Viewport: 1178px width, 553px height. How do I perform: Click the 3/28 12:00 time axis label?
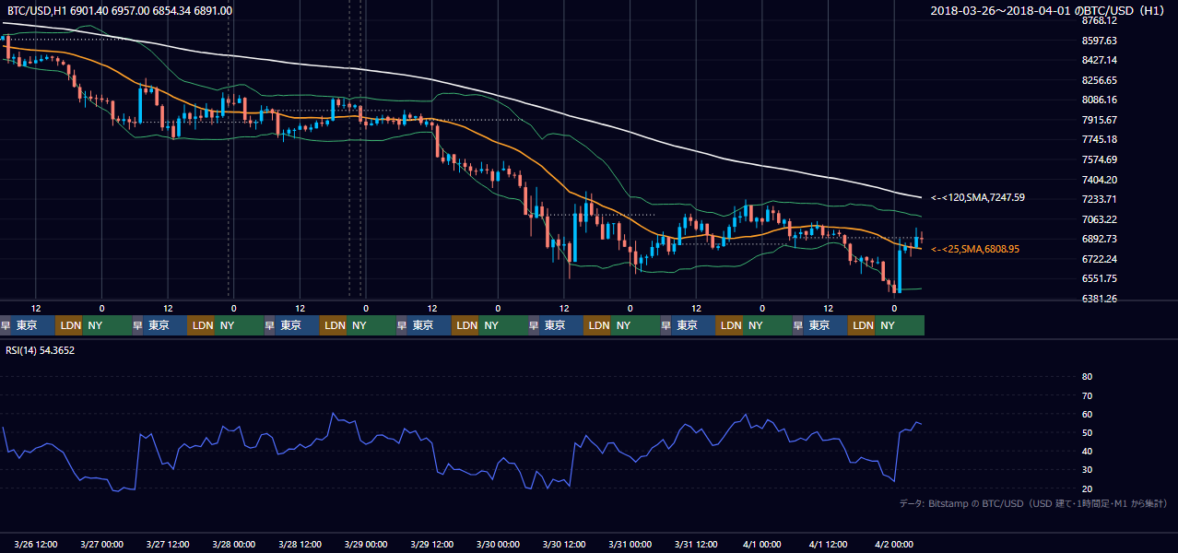(300, 544)
